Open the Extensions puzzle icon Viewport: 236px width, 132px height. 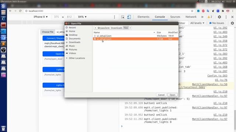coord(223,11)
